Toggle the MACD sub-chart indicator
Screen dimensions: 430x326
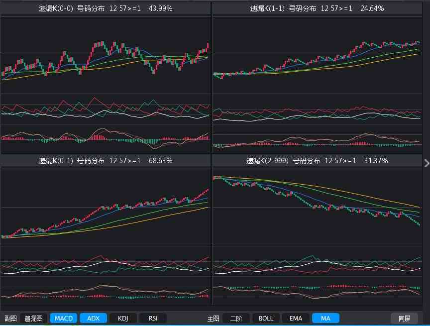(63, 319)
